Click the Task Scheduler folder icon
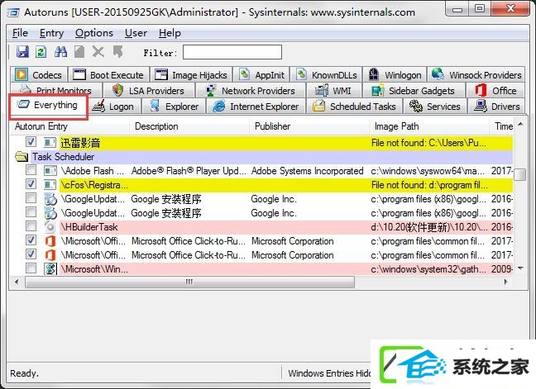536x389 pixels. pyautogui.click(x=22, y=157)
